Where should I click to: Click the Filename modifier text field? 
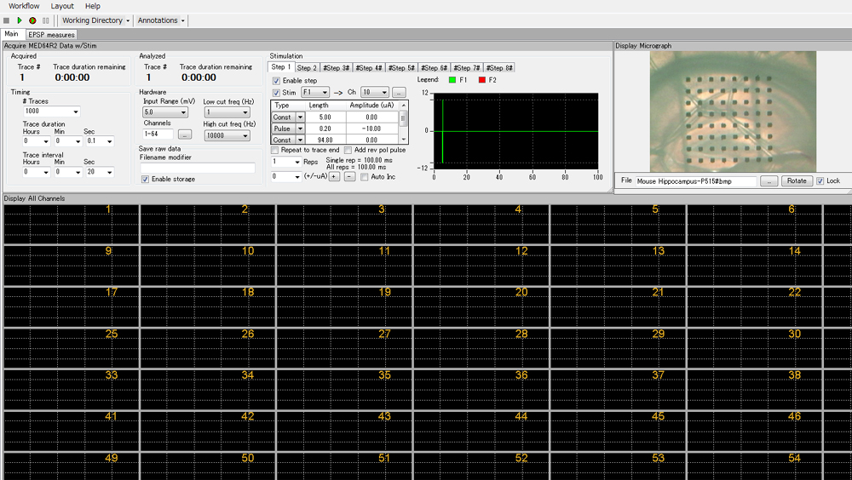[198, 169]
